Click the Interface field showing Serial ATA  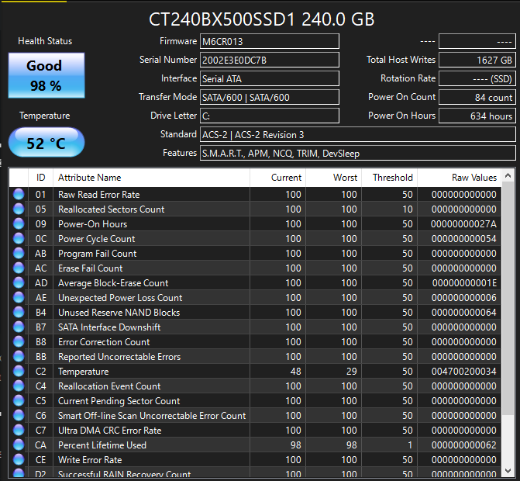click(269, 78)
